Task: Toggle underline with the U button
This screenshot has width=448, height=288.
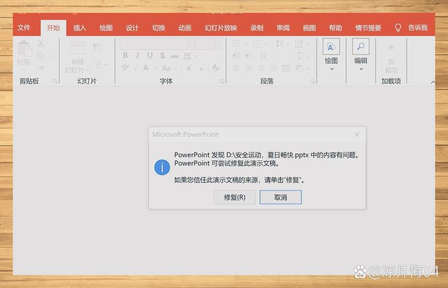Action: click(150, 55)
